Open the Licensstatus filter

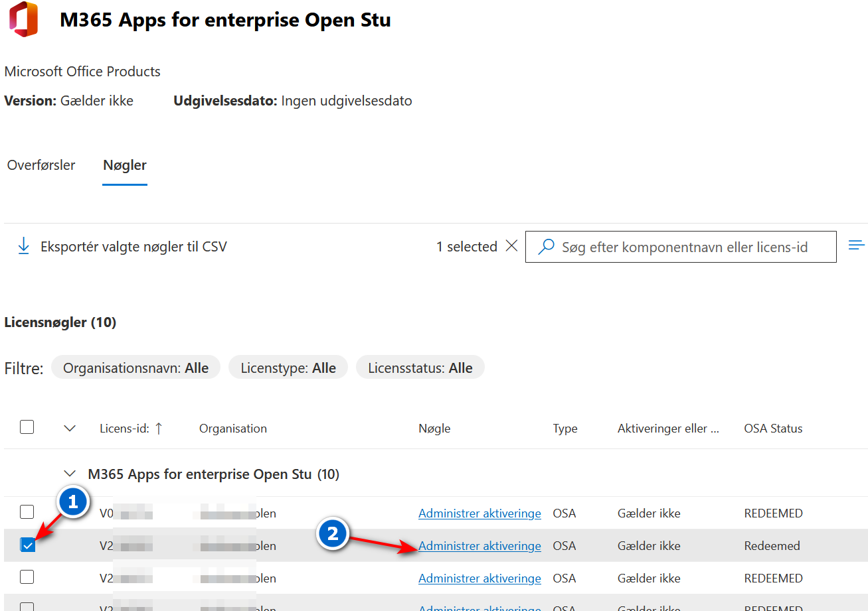[420, 368]
